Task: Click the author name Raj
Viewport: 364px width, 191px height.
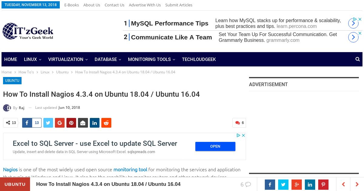Action: 22,108
